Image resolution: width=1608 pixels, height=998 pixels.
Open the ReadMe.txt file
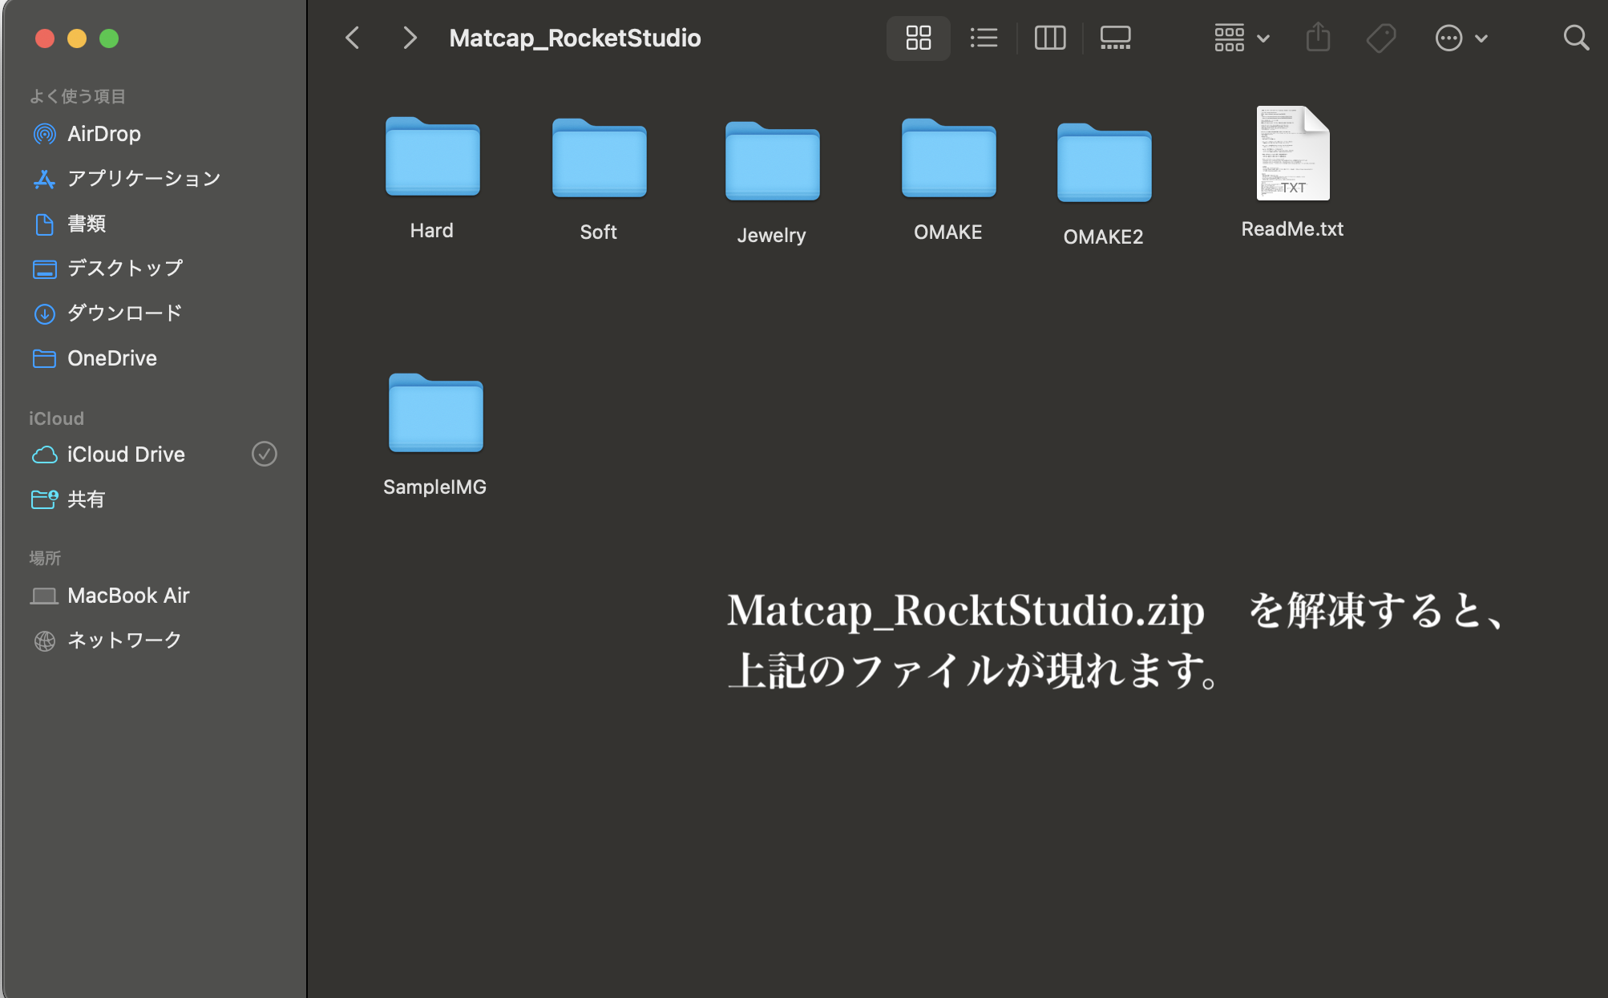pos(1292,154)
